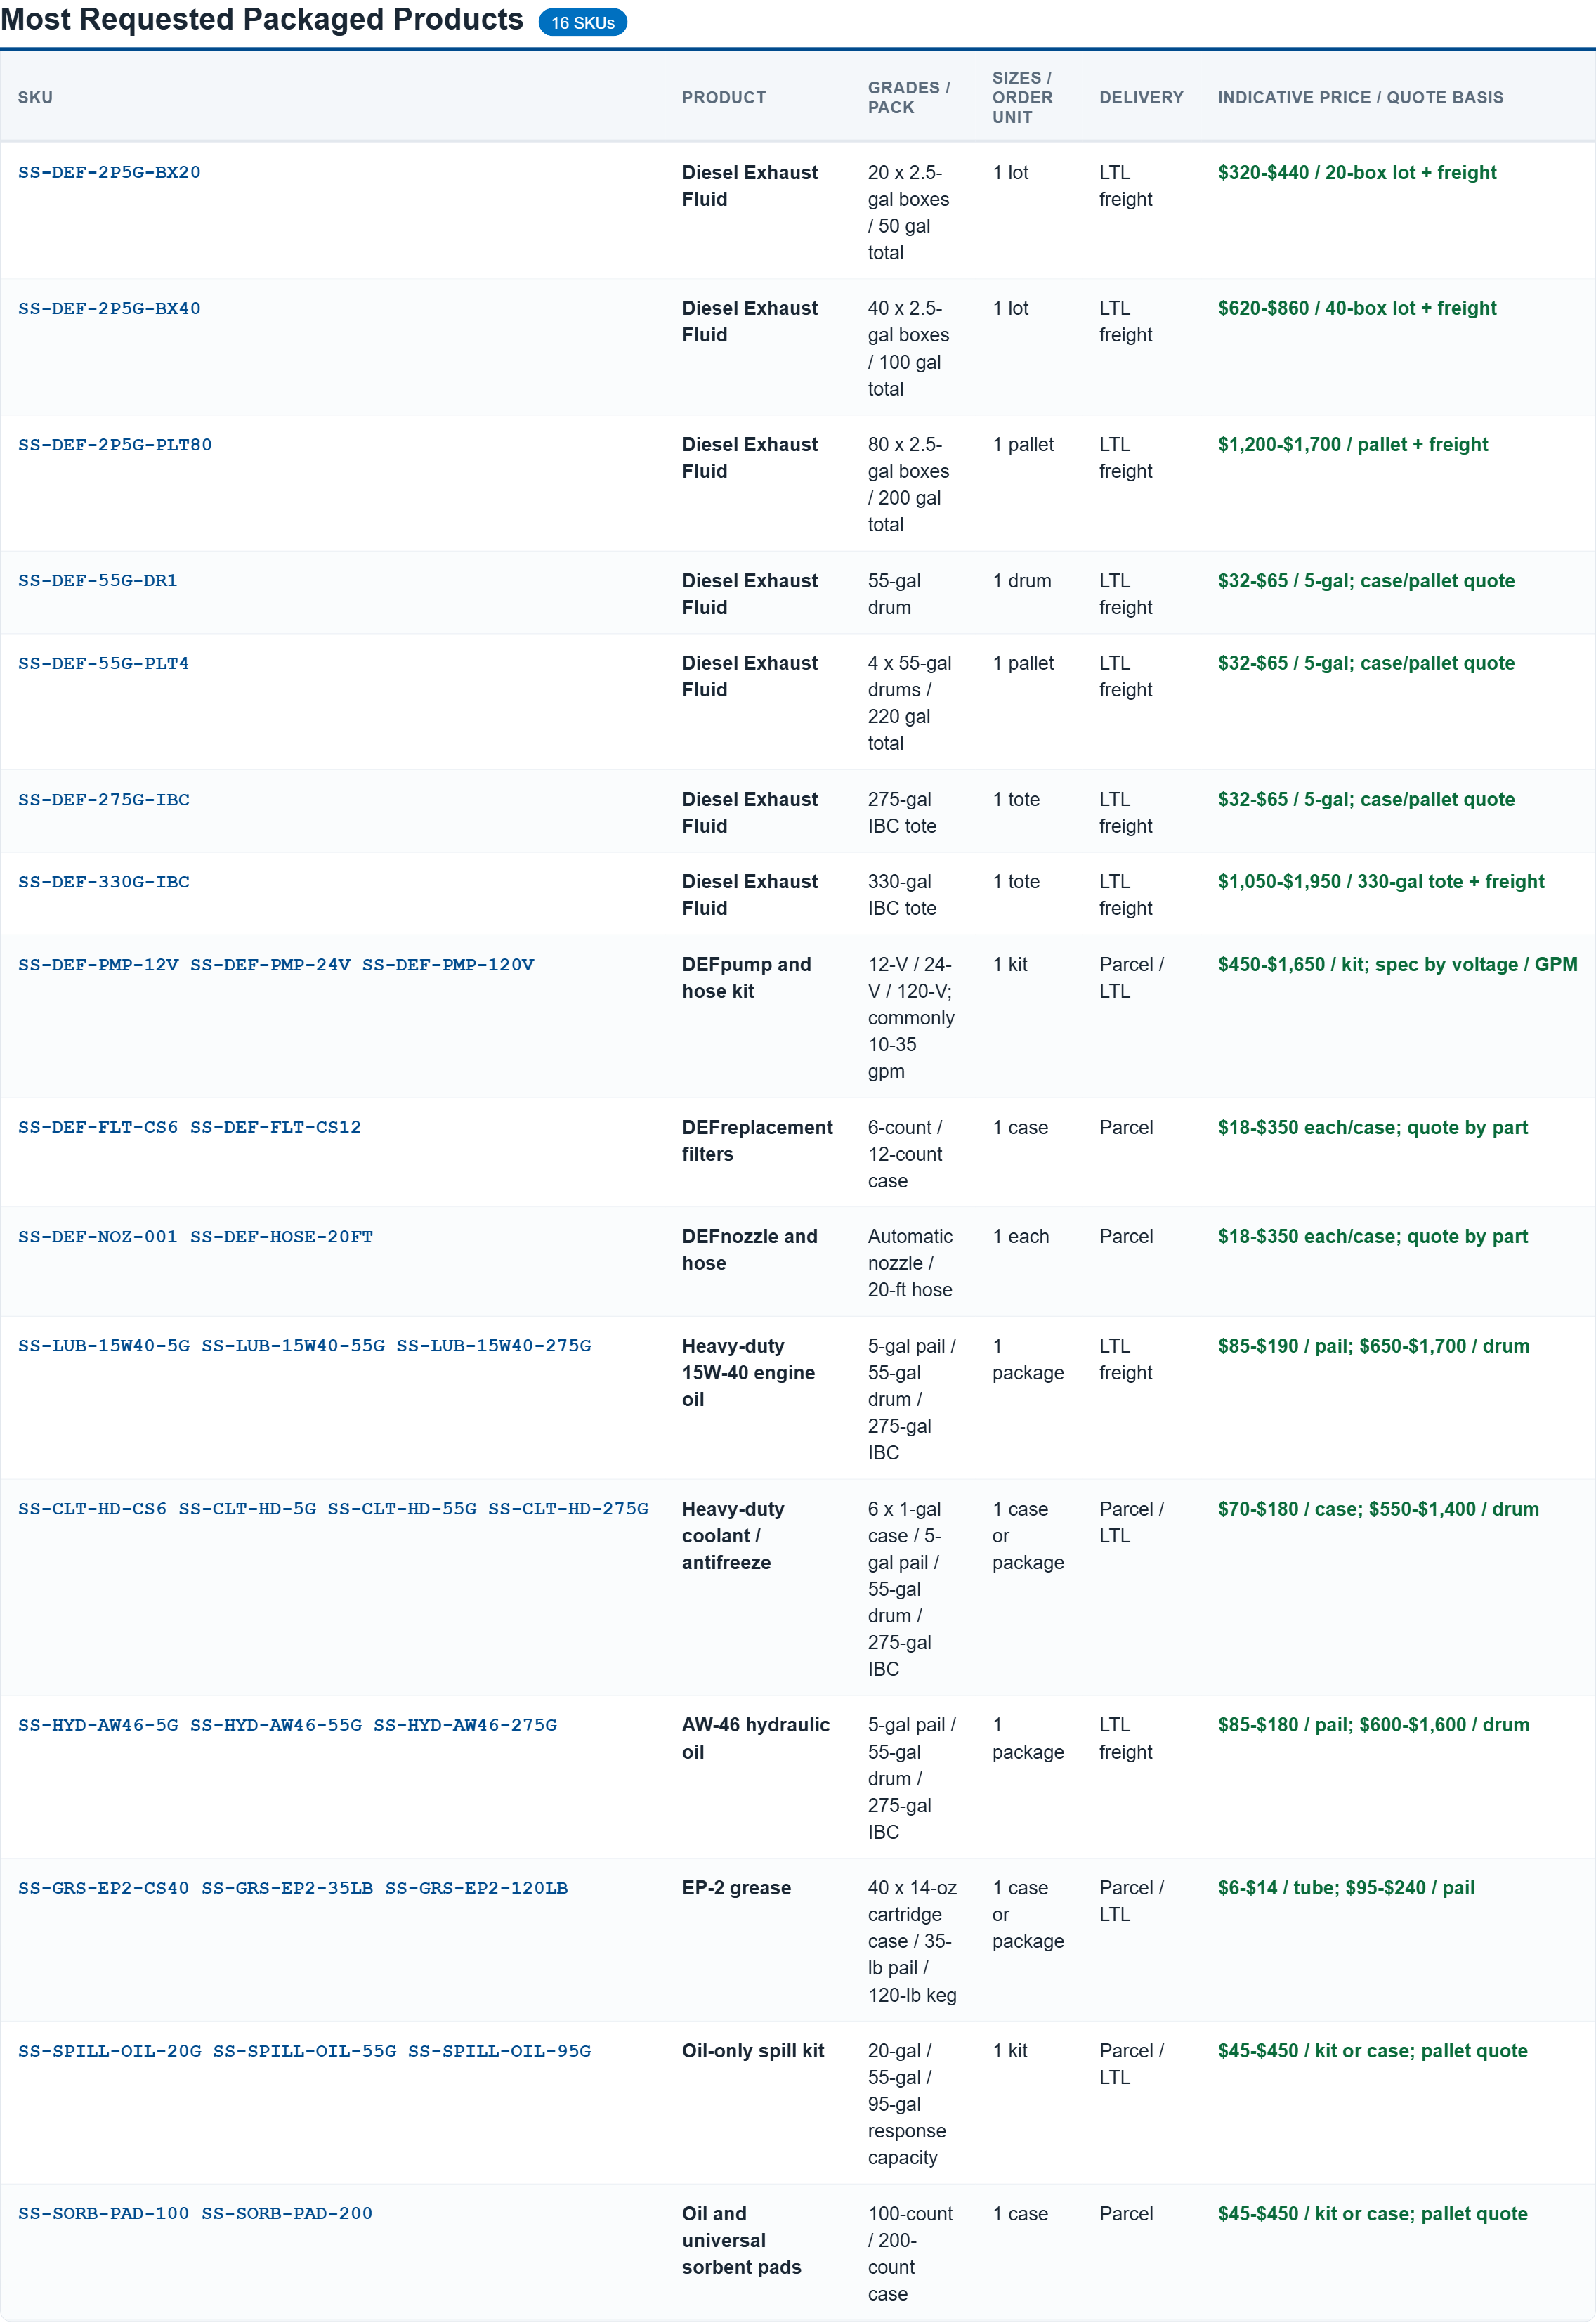The image size is (1596, 2323).
Task: Click the SS-SPILL-OIL-95G spill kit SKU
Action: click(x=499, y=2050)
